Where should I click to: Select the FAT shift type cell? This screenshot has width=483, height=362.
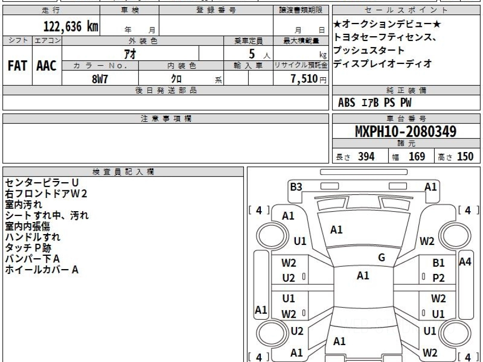pyautogui.click(x=17, y=66)
